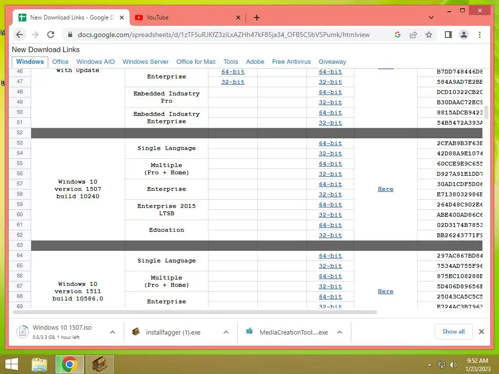Open a new tab with plus button
Screen dimensions: 499x374
pyautogui.click(x=257, y=18)
